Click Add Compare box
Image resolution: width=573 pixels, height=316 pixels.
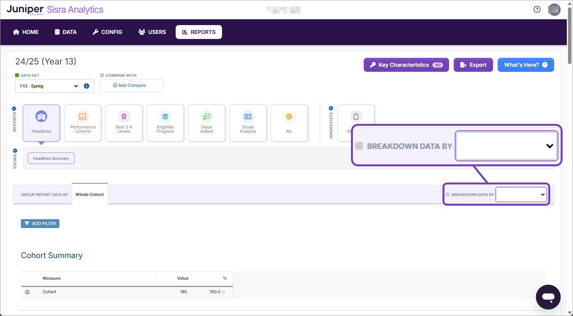132,86
